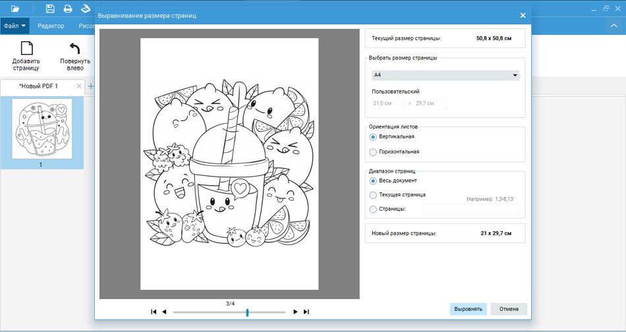The image size is (626, 332).
Task: Click the Отмена button
Action: click(509, 309)
